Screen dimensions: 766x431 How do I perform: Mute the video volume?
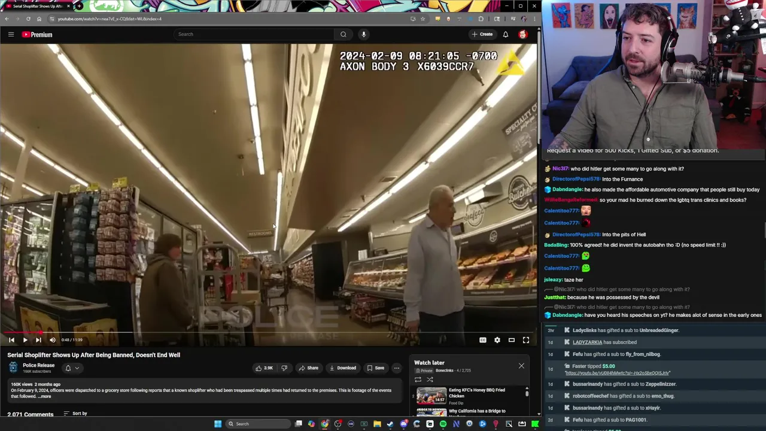coord(53,340)
